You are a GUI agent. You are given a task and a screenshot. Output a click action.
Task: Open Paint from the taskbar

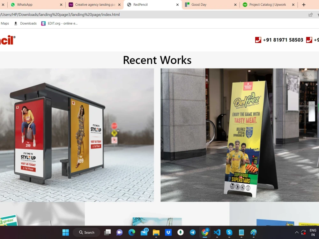[254, 232]
